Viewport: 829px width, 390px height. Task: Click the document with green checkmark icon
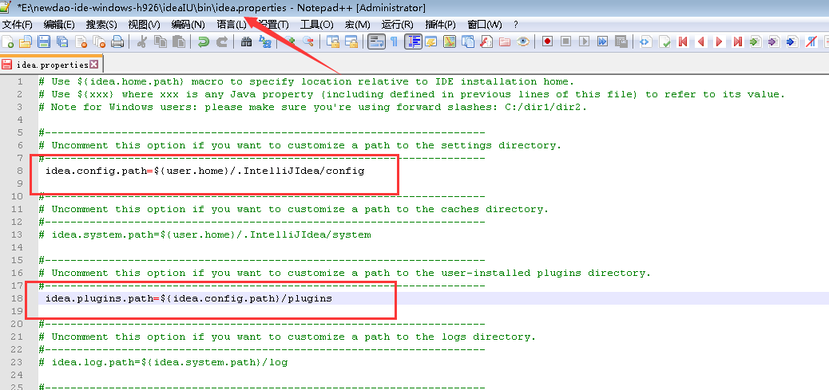[x=664, y=41]
